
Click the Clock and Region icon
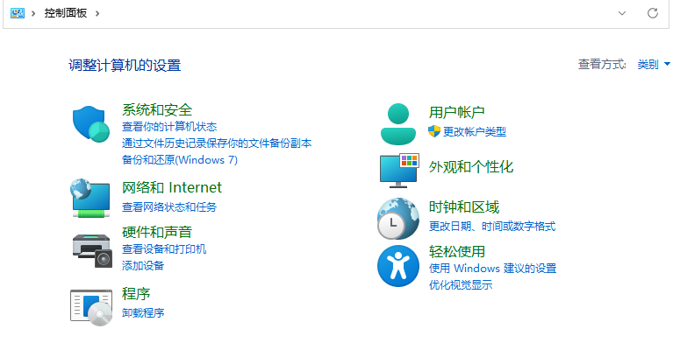[397, 219]
